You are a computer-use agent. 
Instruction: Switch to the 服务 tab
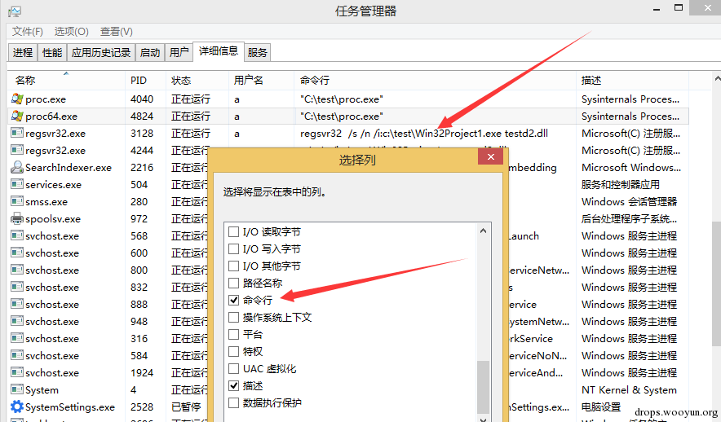tap(257, 52)
